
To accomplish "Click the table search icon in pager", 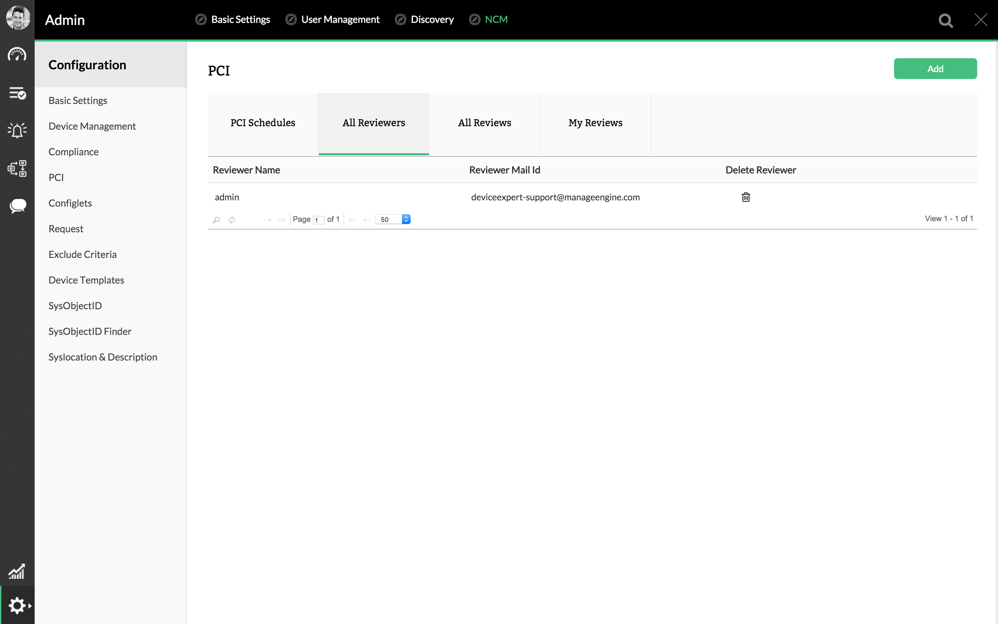I will point(217,219).
